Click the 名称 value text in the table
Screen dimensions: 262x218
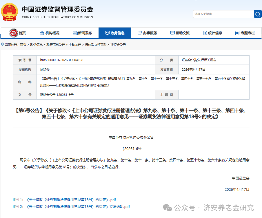pos(143,82)
